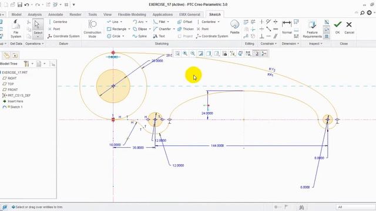Click the Datum Centerline tool

(58, 22)
